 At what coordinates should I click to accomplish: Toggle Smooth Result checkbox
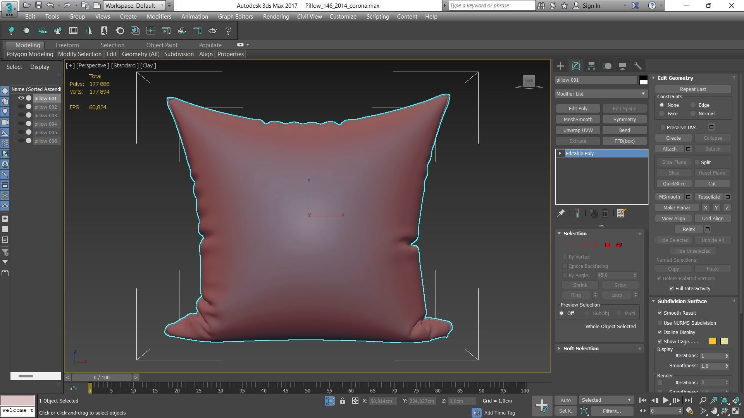click(x=660, y=313)
